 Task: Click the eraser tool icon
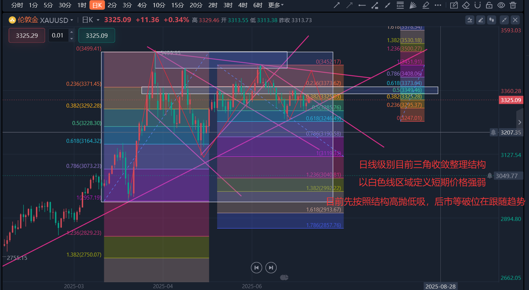click(466, 5)
